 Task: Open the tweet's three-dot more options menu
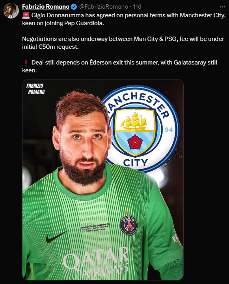point(222,7)
